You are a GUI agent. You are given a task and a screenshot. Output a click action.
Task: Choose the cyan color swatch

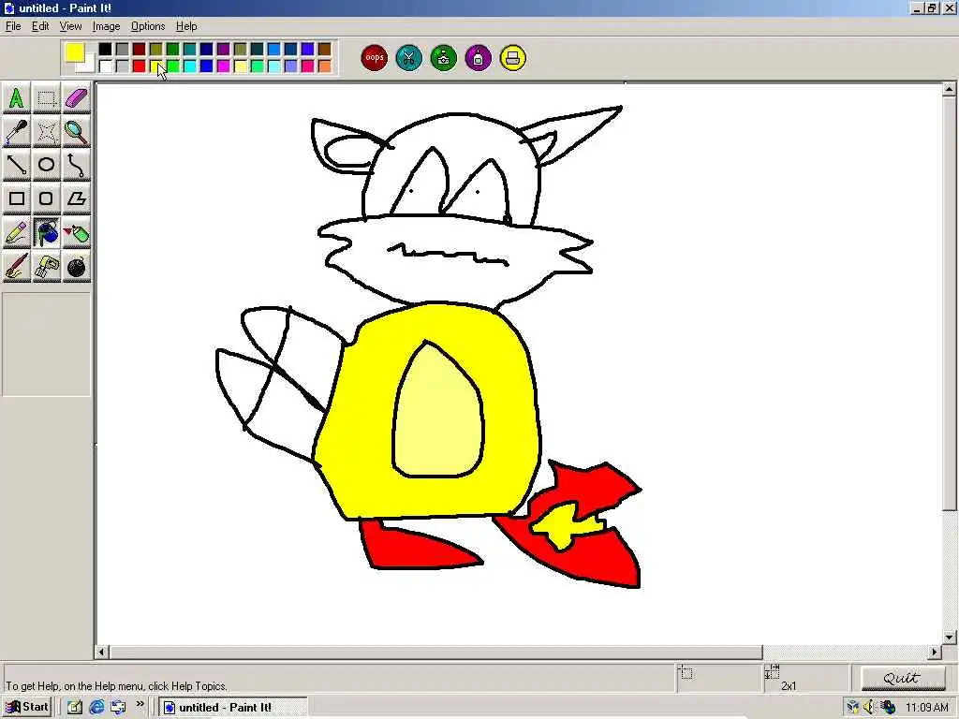pyautogui.click(x=190, y=66)
